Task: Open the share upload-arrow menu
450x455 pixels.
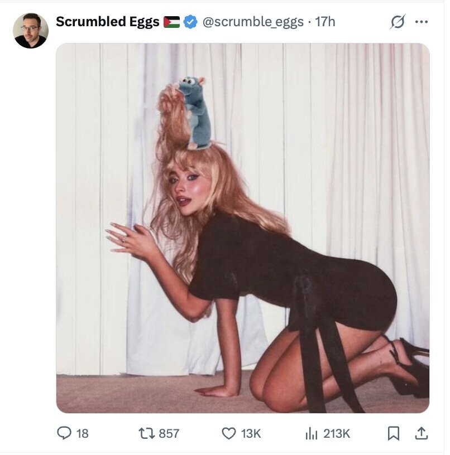Action: point(421,433)
